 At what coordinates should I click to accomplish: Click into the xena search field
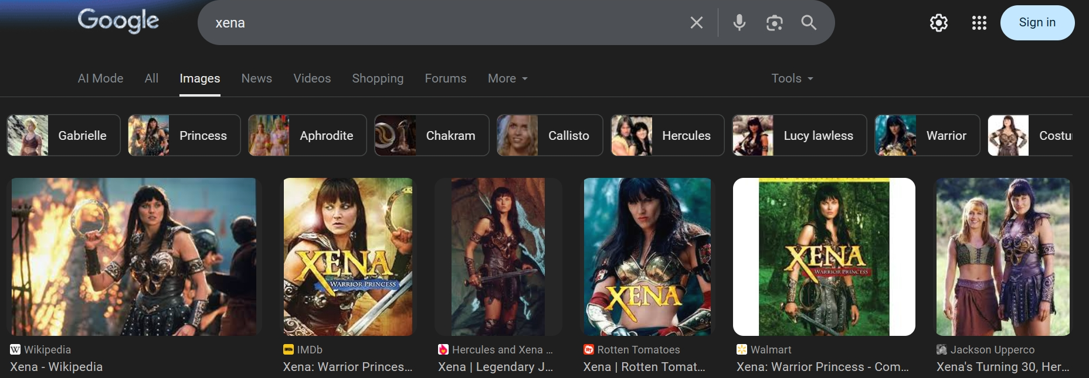446,23
